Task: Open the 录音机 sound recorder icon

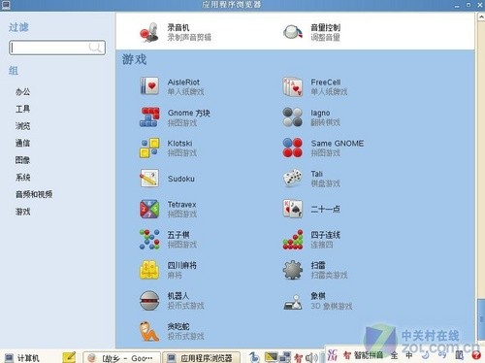Action: (x=149, y=32)
